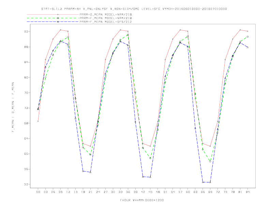Click y-axis tick value 60

pos(26,154)
